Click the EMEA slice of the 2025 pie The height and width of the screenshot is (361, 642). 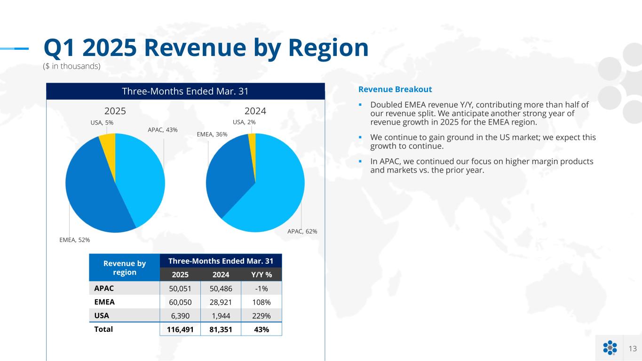click(x=89, y=188)
